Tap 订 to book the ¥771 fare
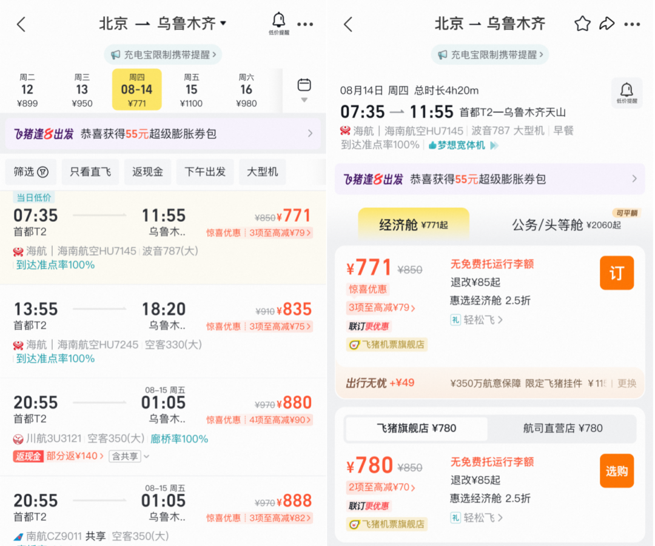 point(617,273)
